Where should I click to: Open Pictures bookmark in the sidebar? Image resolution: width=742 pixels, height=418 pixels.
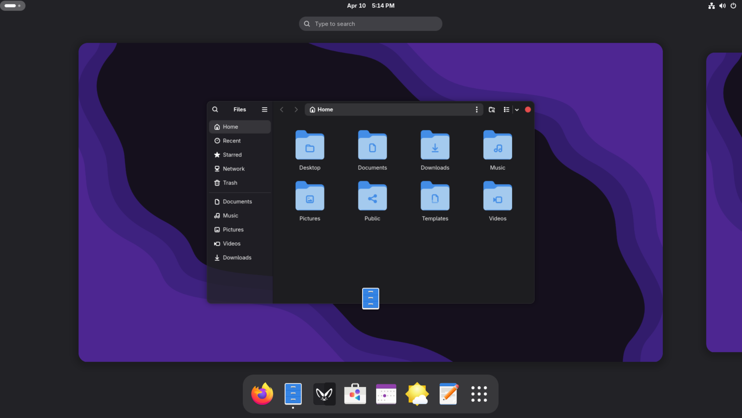[240, 229]
